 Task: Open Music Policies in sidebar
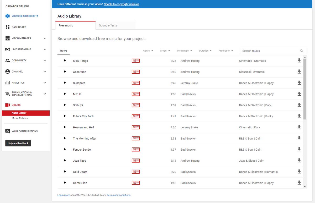click(x=20, y=118)
